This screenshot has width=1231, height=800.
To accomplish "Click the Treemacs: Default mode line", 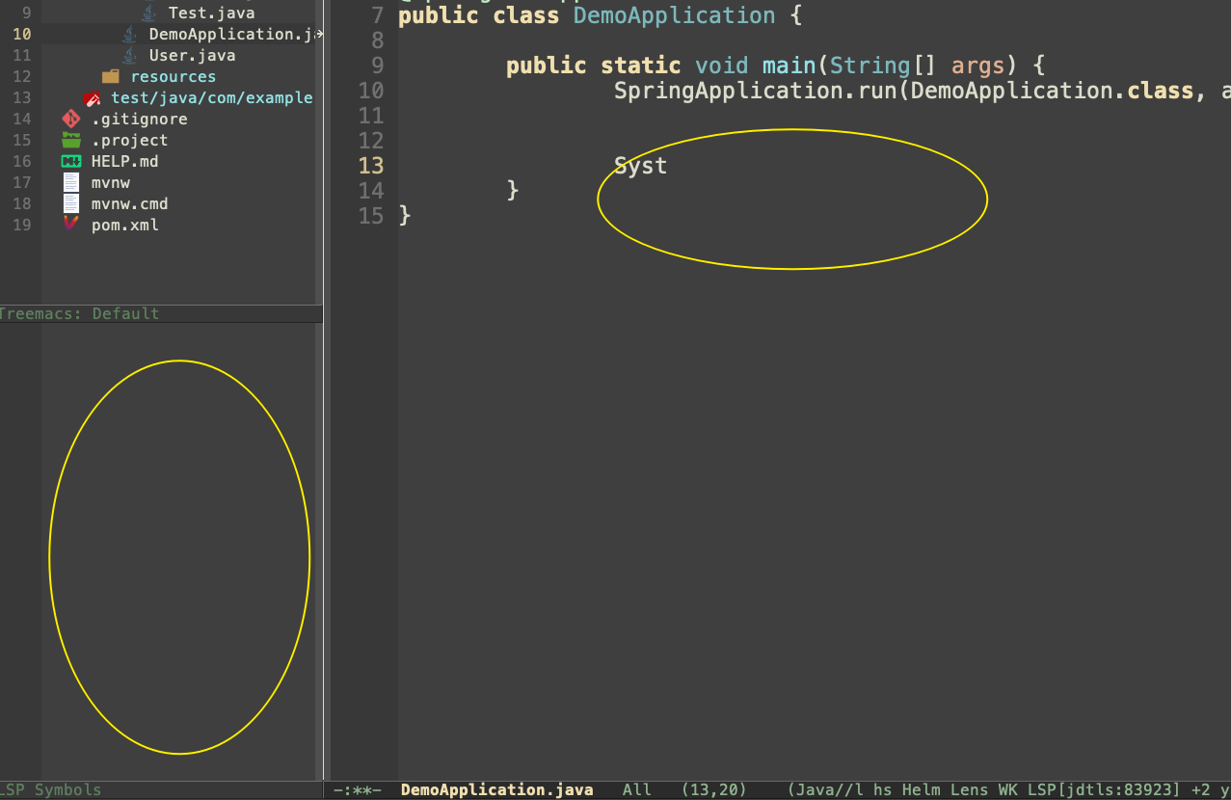I will pyautogui.click(x=81, y=313).
